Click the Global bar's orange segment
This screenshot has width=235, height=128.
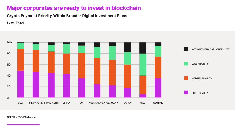tap(158, 67)
